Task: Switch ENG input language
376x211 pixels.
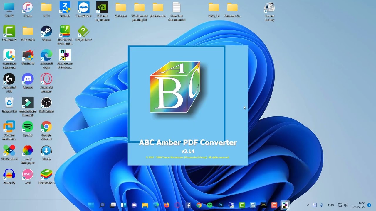Action: pyautogui.click(x=331, y=205)
